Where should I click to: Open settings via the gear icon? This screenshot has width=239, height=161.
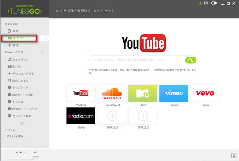(206, 3)
